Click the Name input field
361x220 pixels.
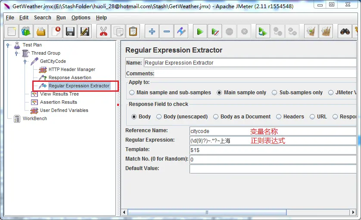(250, 63)
